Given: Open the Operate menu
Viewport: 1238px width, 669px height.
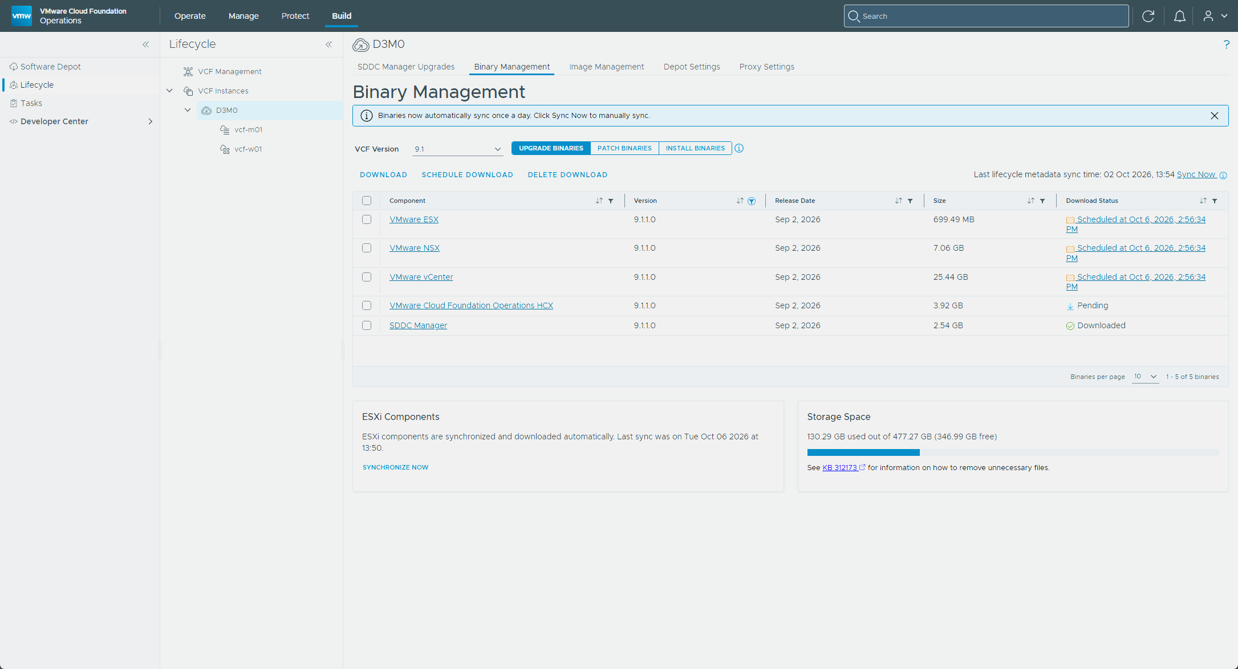Looking at the screenshot, I should click(190, 16).
